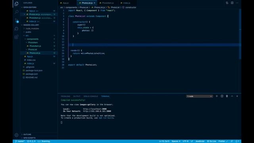Open the Explorer view in activity bar

pyautogui.click(x=16, y=4)
